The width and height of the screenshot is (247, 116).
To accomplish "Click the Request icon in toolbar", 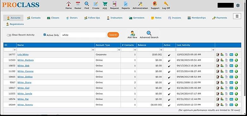I will pyautogui.click(x=114, y=4).
